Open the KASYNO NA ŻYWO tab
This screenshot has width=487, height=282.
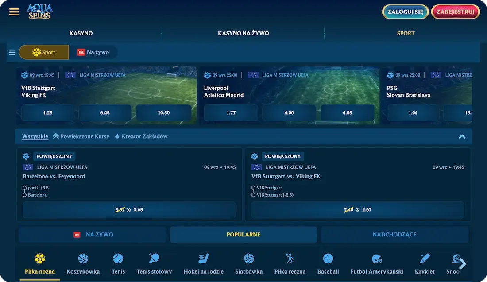[x=243, y=33]
